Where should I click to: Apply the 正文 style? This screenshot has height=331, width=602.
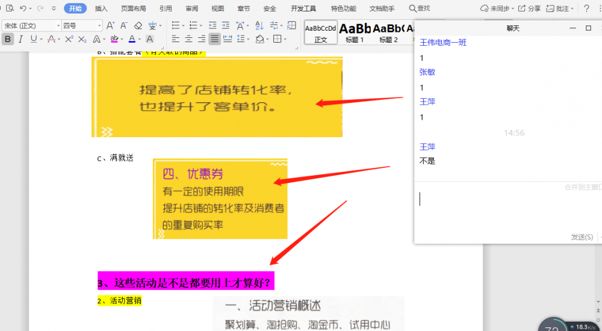click(321, 32)
